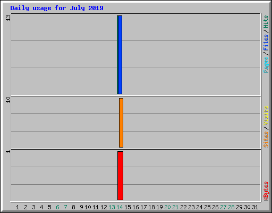Image resolution: width=272 pixels, height=213 pixels.
Task: Click day 1 on the x-axis
Action: [x=18, y=207]
